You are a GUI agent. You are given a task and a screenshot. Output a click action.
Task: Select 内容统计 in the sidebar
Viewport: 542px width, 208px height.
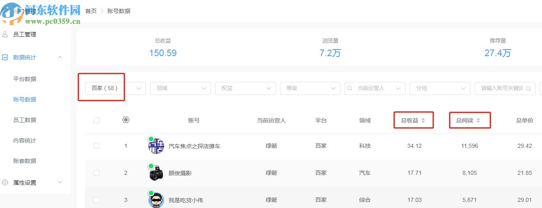(25, 140)
